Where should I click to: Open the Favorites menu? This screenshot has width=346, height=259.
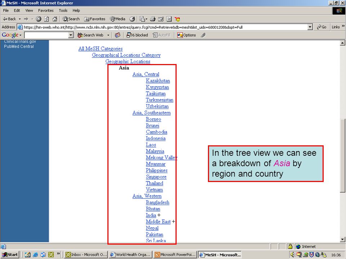tap(46, 10)
